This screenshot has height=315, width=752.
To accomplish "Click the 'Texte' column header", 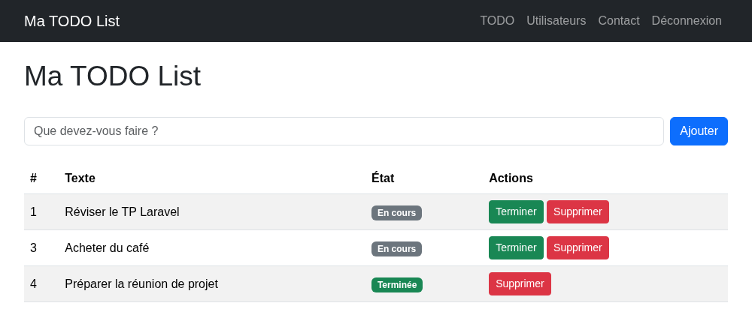I will click(80, 178).
